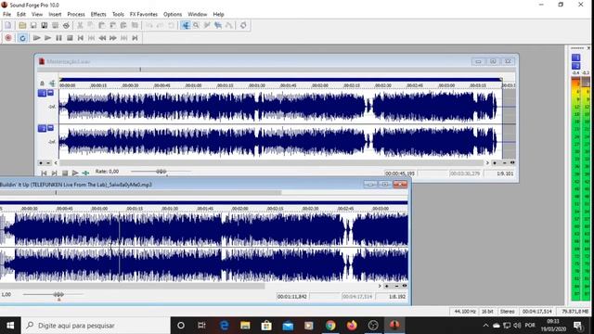The width and height of the screenshot is (594, 334).
Task: Toggle channel 2 button in upper window
Action: (x=42, y=129)
